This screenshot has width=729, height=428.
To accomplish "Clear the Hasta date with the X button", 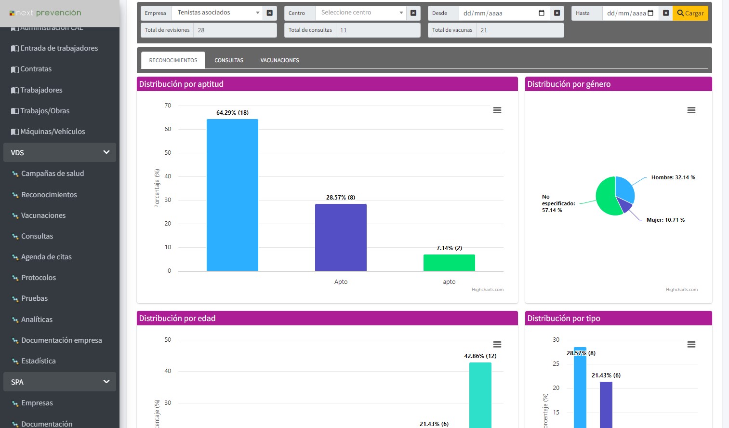I will click(x=666, y=13).
